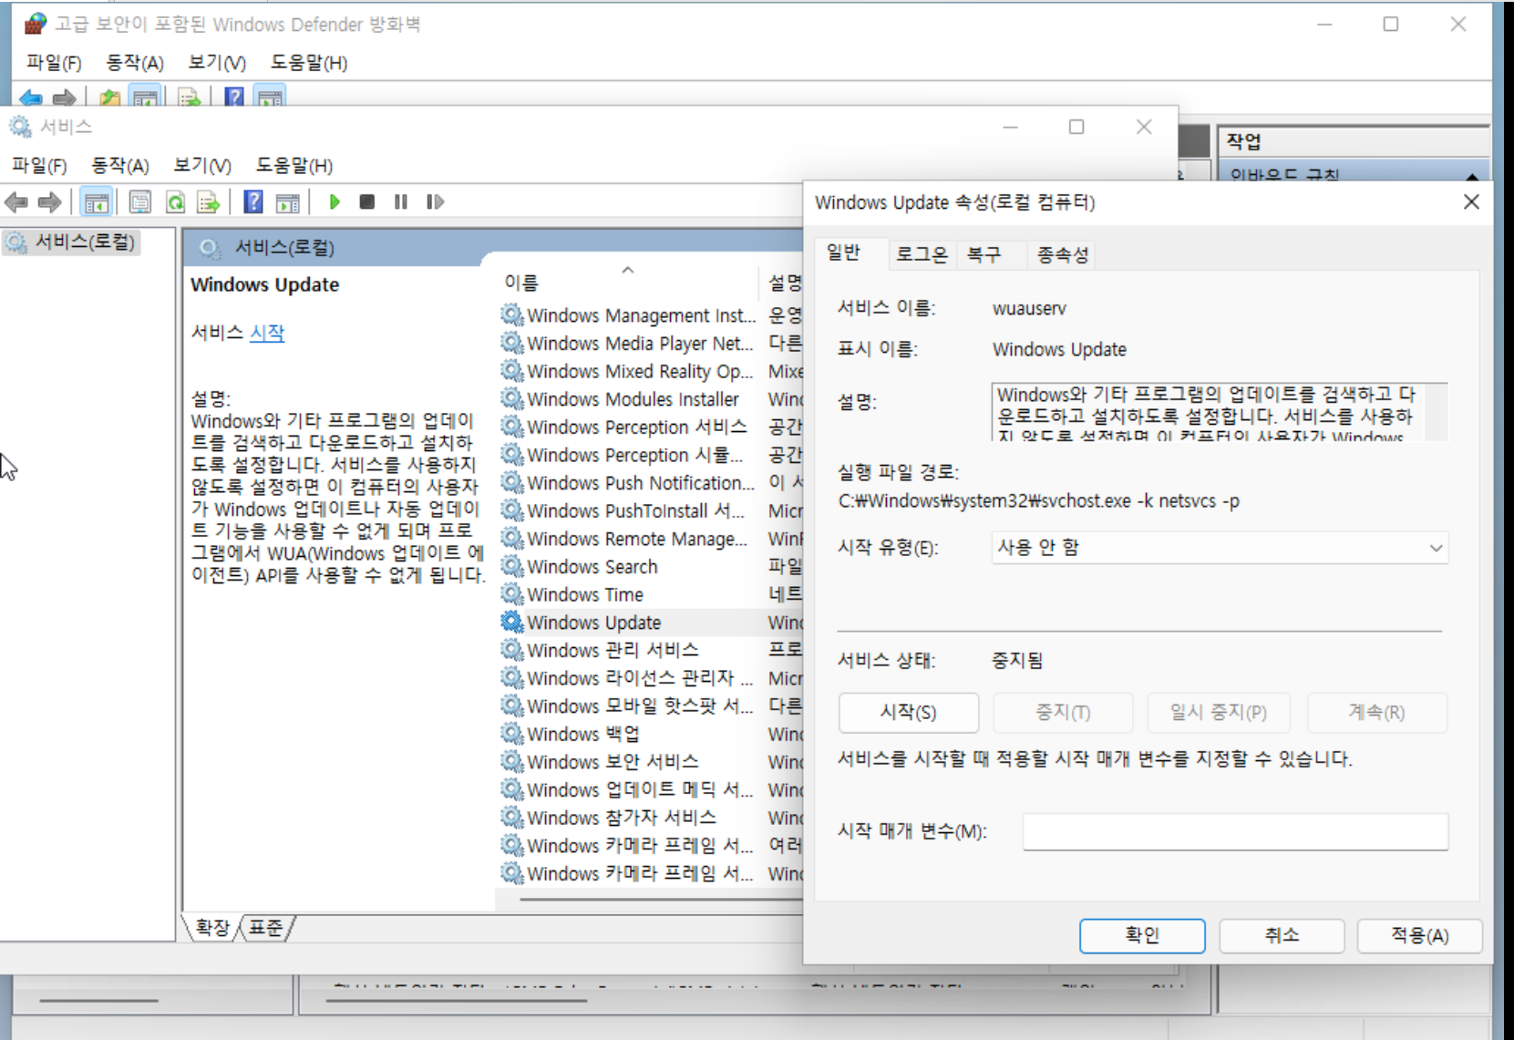Select 확장 tab at bottom of Services
Image resolution: width=1514 pixels, height=1040 pixels.
[x=213, y=928]
